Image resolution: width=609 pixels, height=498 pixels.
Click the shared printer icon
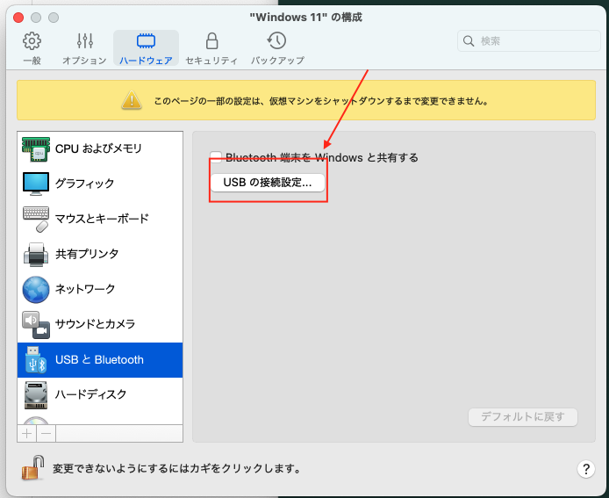(36, 254)
